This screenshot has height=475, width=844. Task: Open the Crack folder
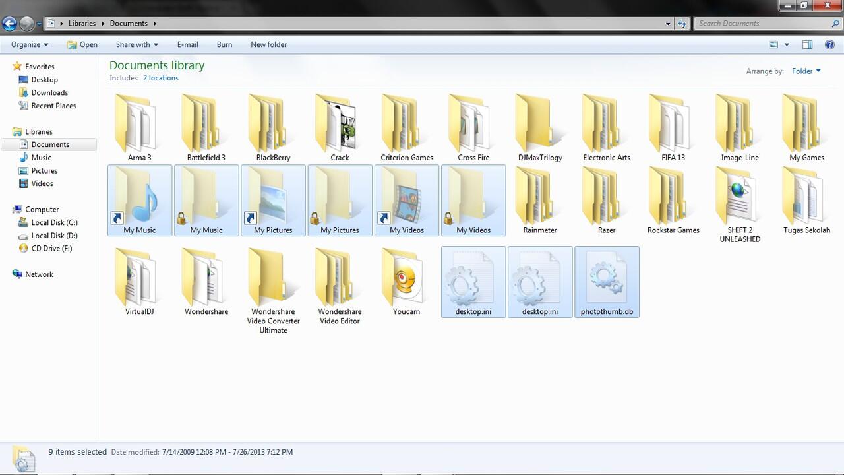click(x=340, y=128)
